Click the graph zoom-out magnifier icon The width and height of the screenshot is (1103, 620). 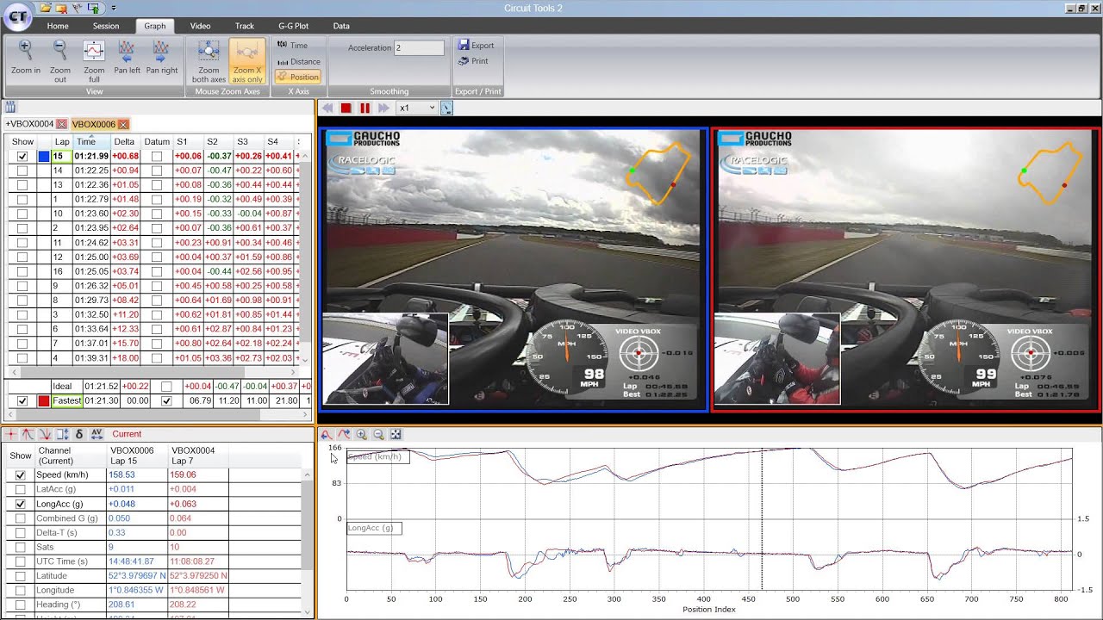[378, 435]
